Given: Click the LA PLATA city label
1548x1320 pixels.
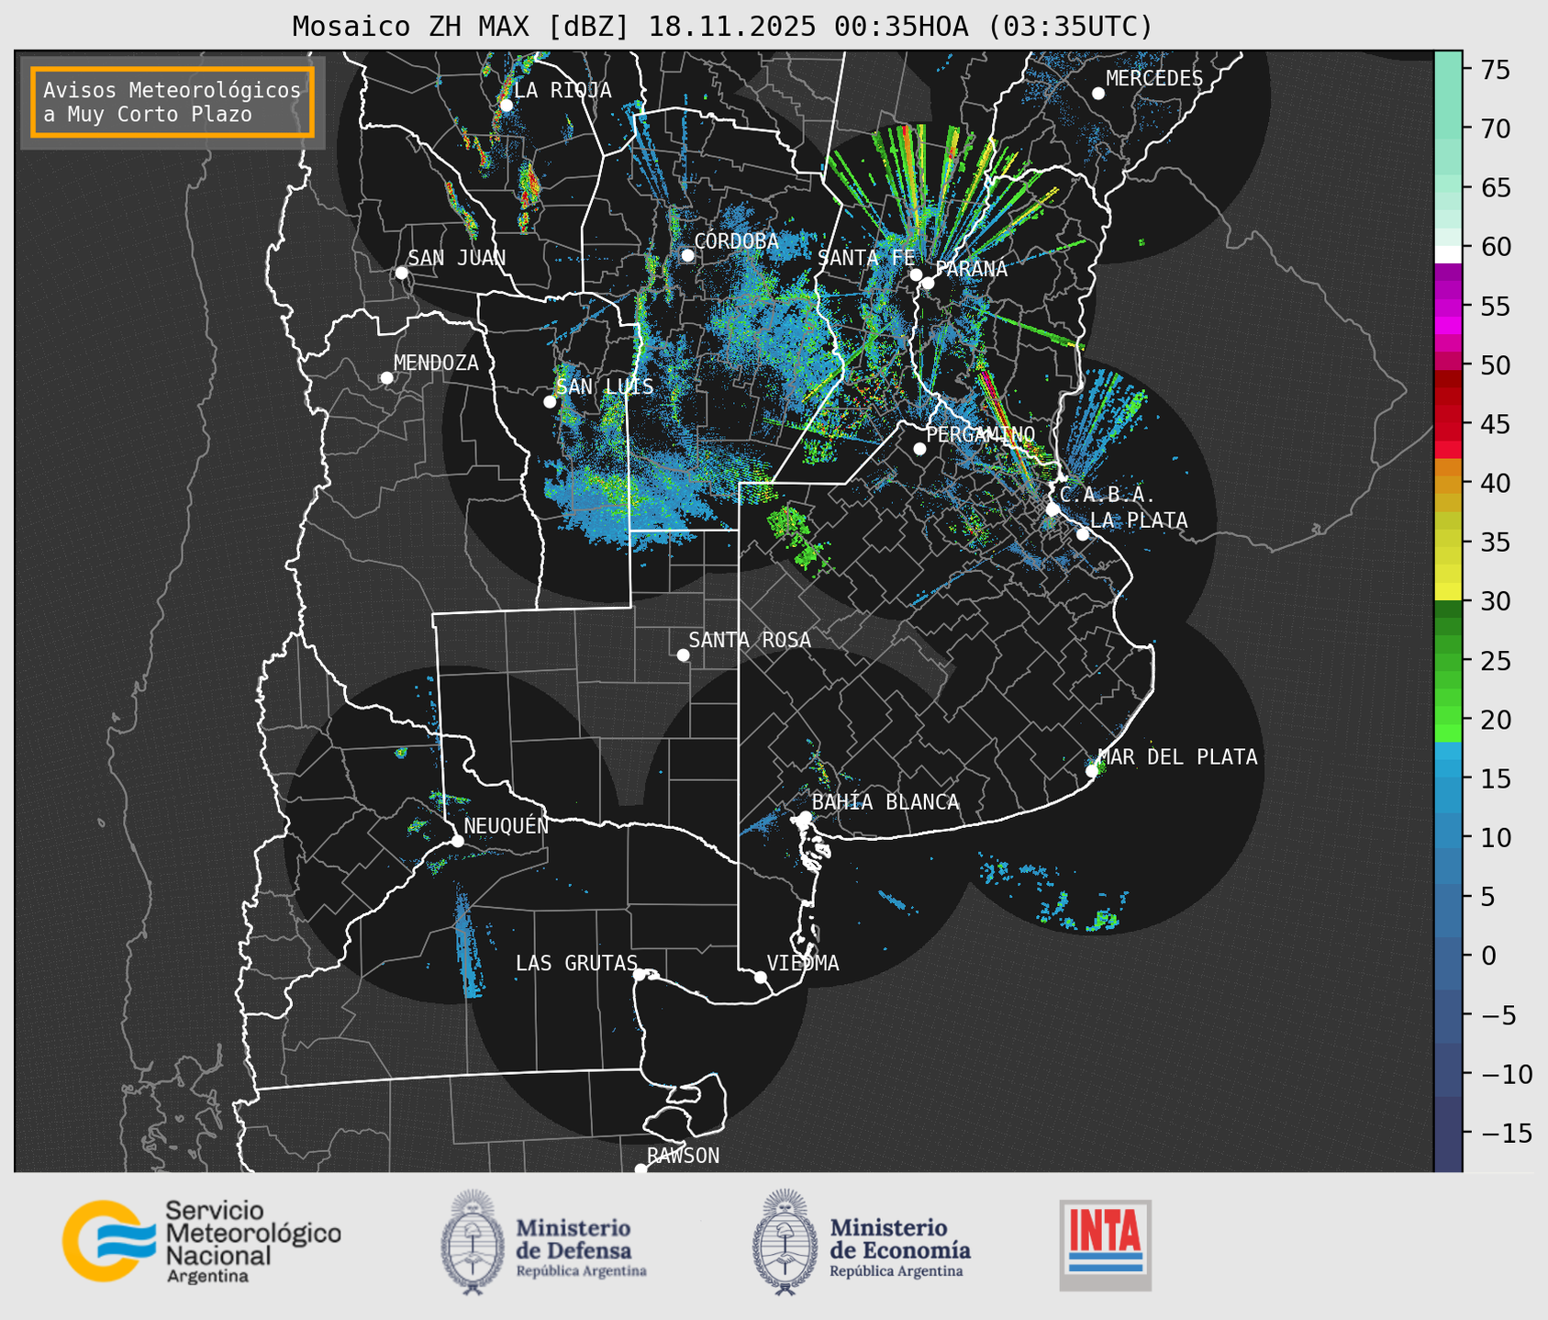Looking at the screenshot, I should click(x=1139, y=520).
